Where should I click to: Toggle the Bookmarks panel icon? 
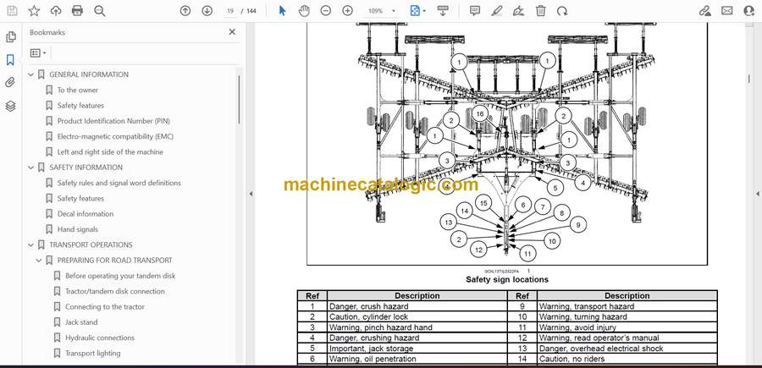click(10, 60)
